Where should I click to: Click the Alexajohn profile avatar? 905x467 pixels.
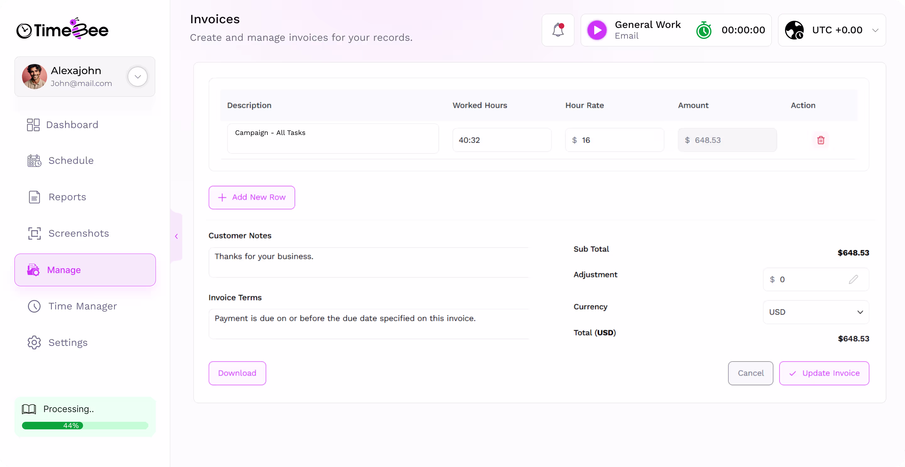(35, 77)
